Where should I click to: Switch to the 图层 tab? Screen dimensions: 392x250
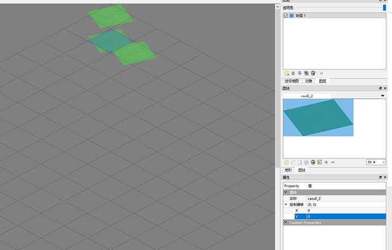point(323,81)
